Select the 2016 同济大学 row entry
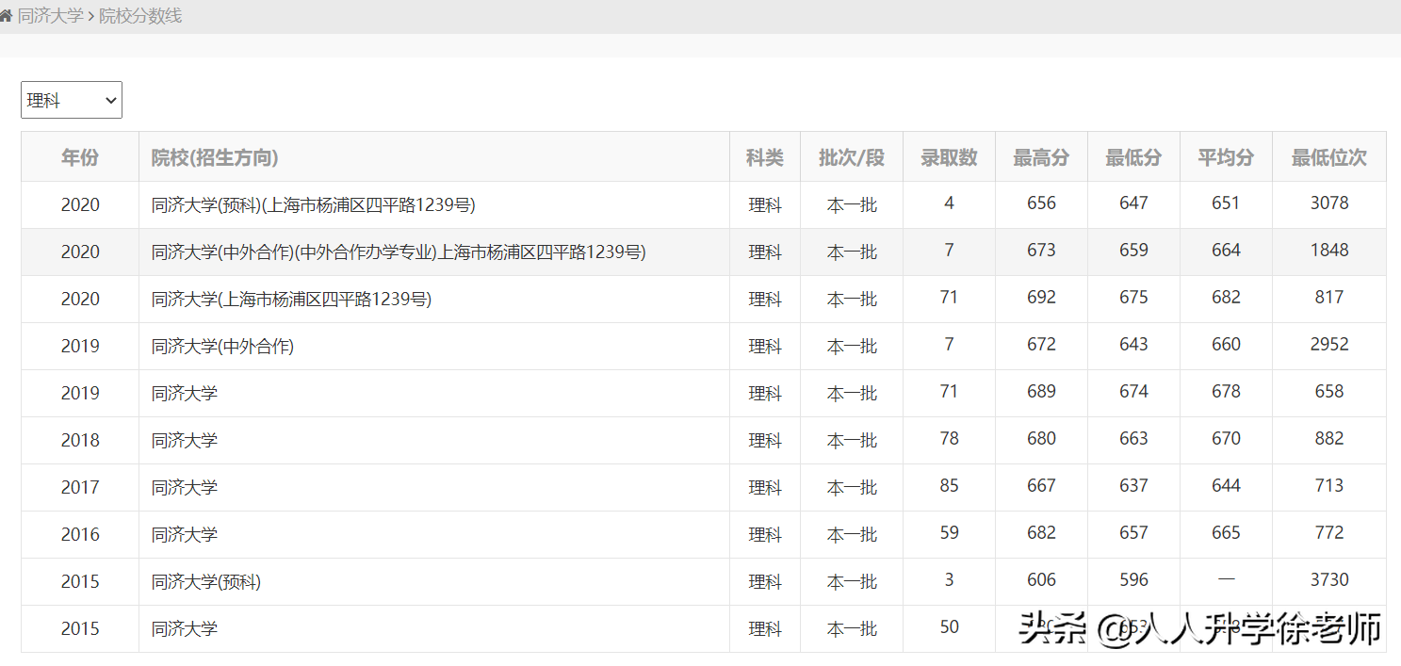The width and height of the screenshot is (1401, 666). [x=185, y=533]
